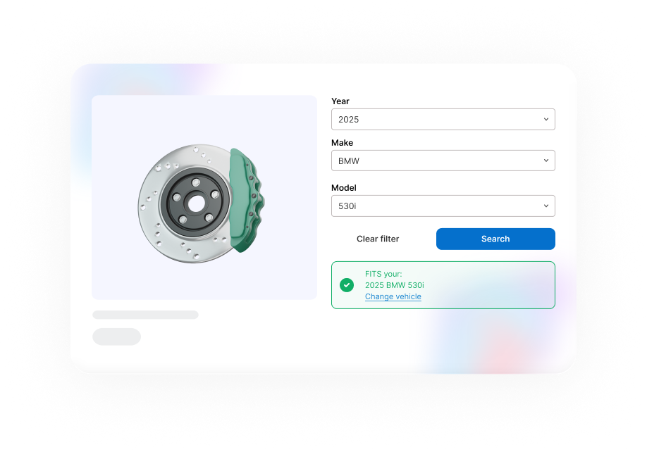Click the green checkmark fitment icon
Image resolution: width=647 pixels, height=452 pixels.
tap(347, 285)
